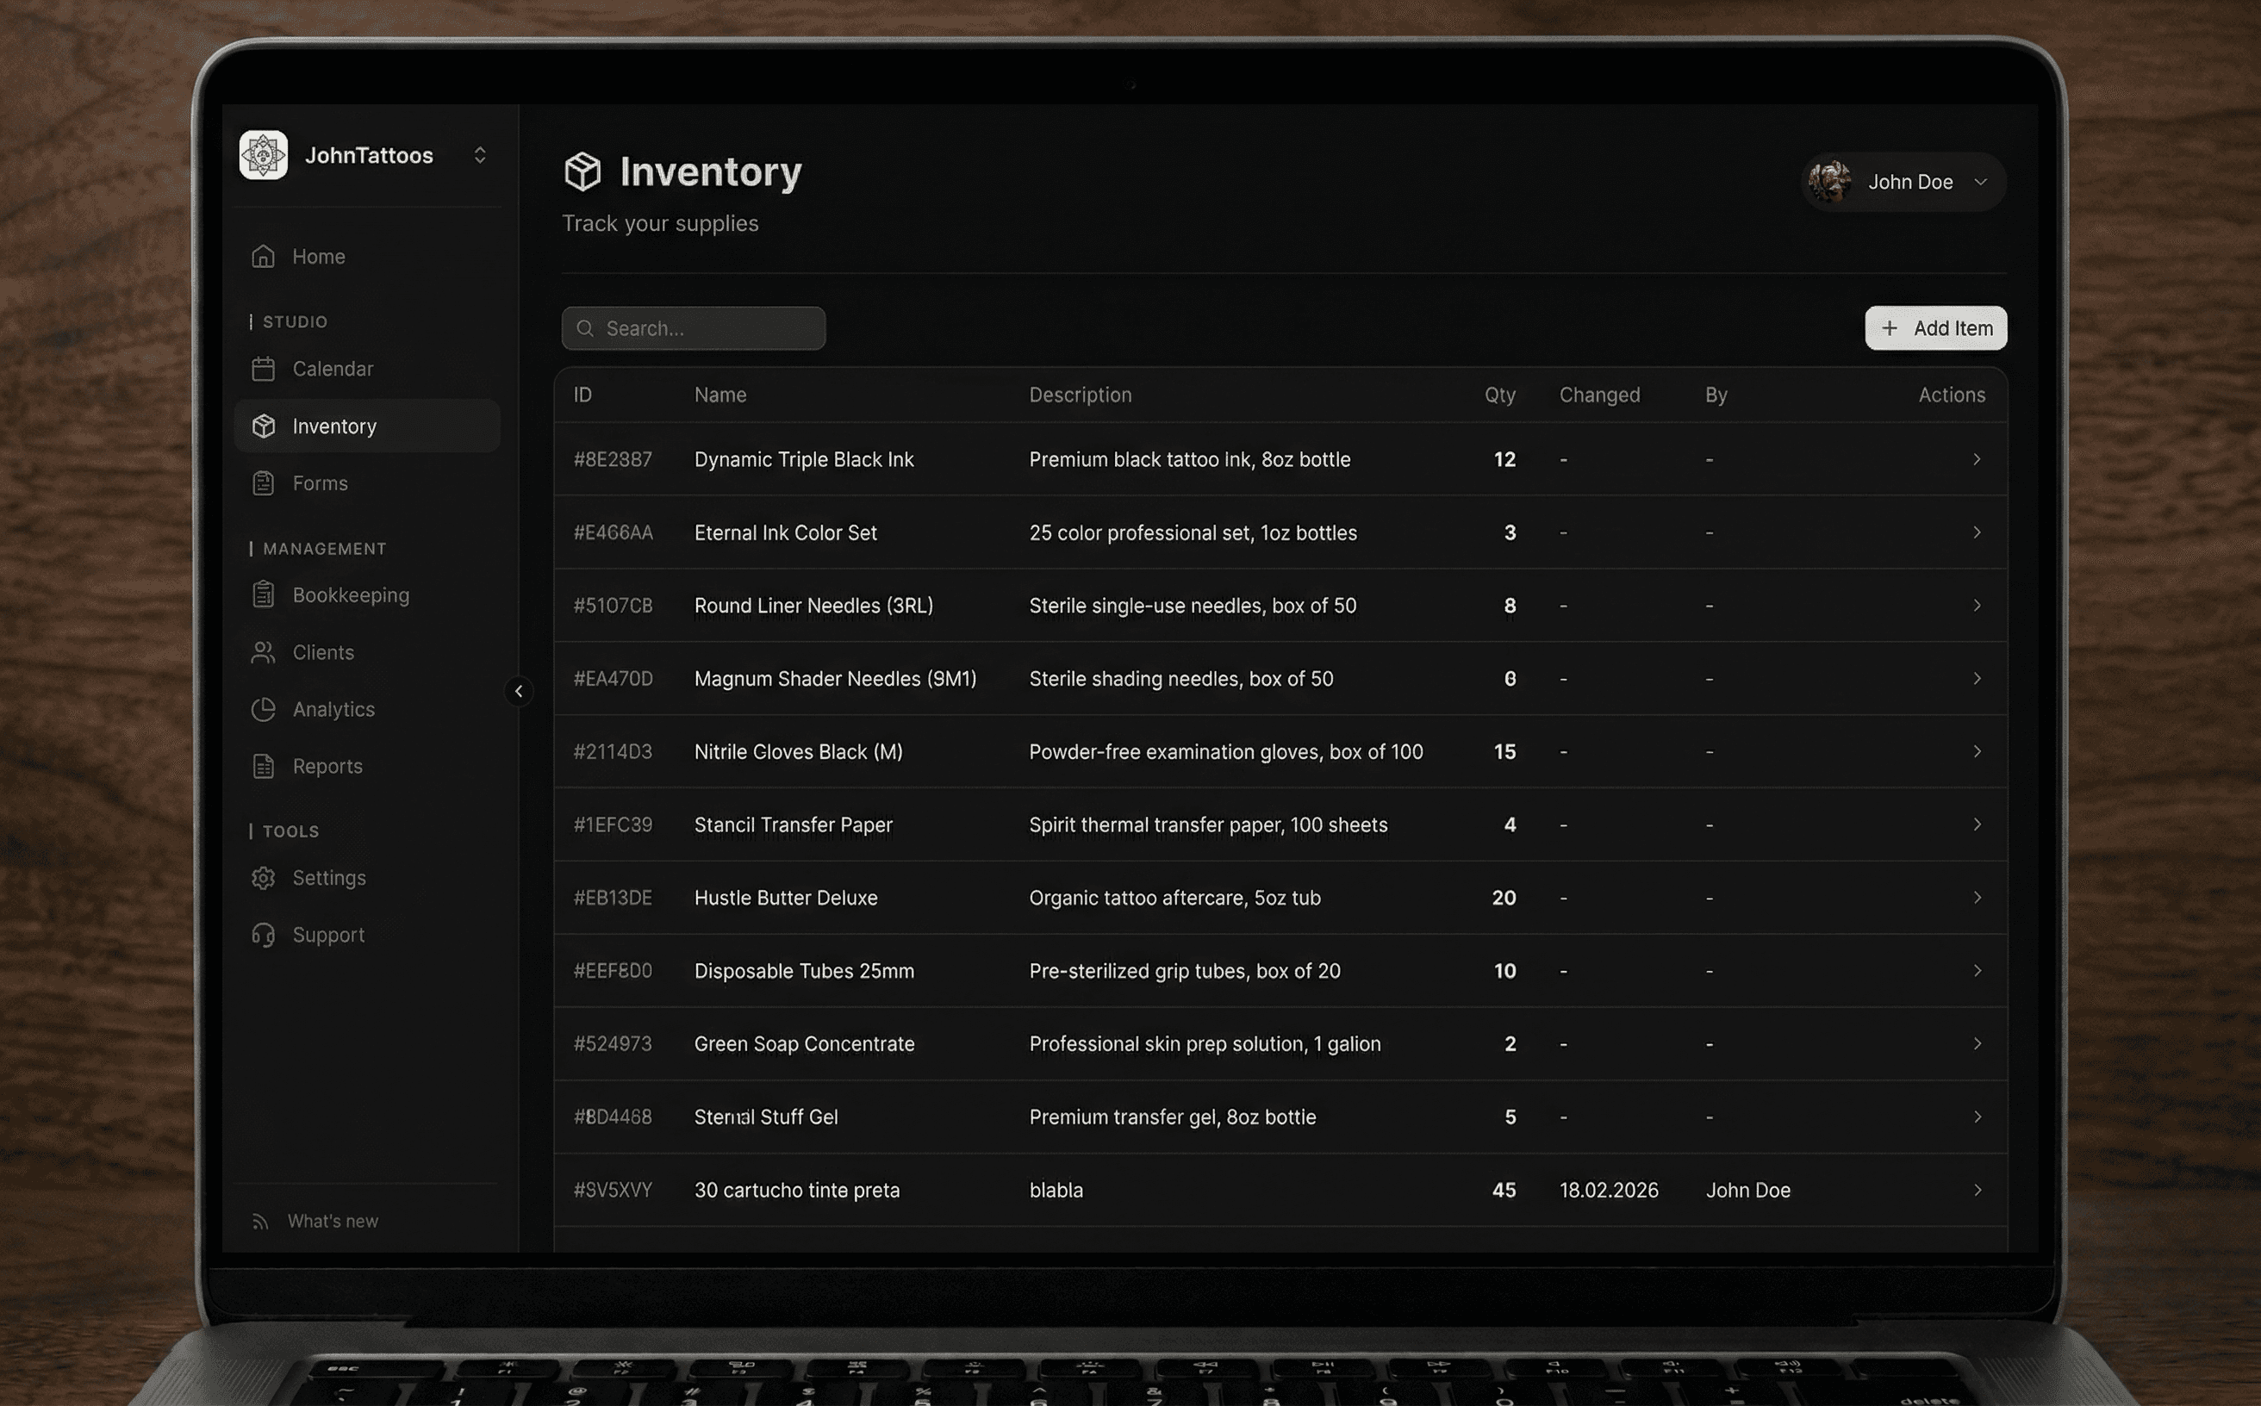
Task: Collapse the sidebar with the arrow toggle
Action: [519, 691]
